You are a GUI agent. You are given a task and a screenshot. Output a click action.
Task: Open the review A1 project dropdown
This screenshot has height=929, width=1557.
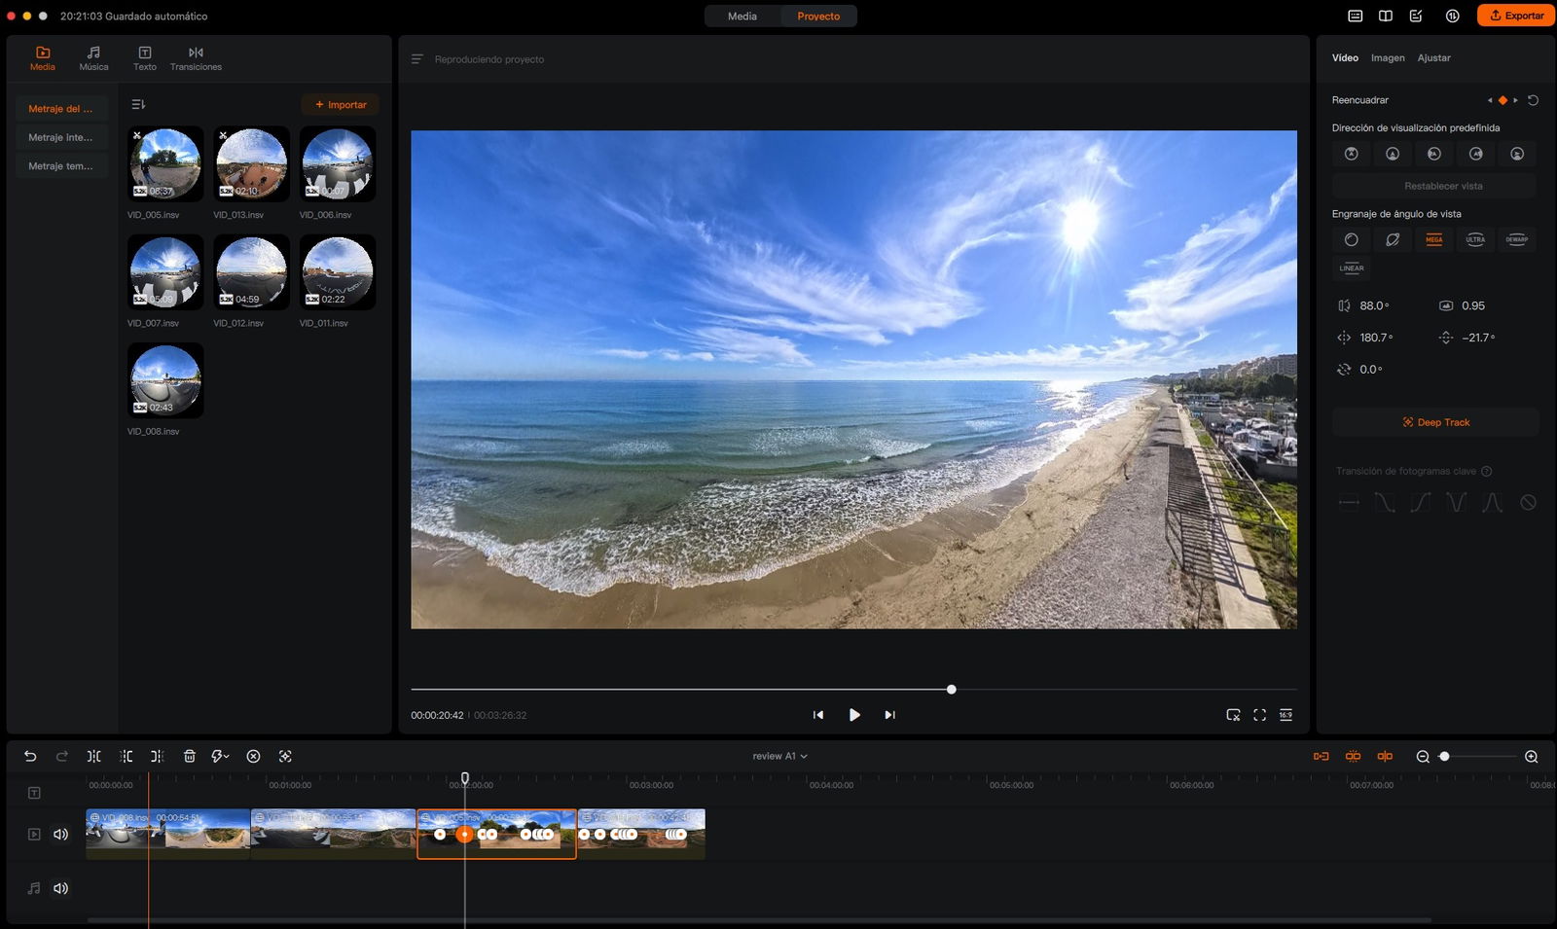pyautogui.click(x=779, y=756)
